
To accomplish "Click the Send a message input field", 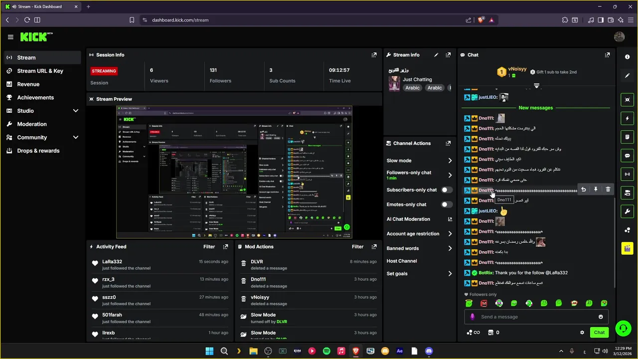I will pyautogui.click(x=537, y=317).
